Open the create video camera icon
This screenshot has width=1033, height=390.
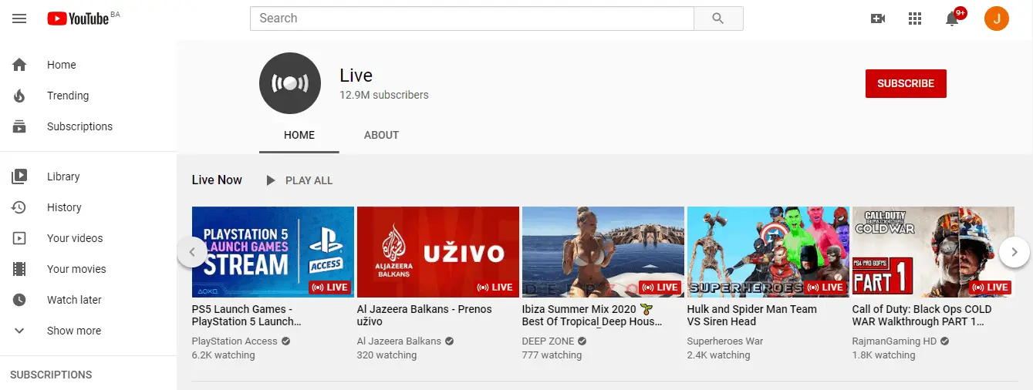pos(878,18)
